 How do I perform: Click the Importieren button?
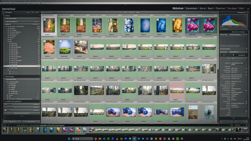point(13,122)
